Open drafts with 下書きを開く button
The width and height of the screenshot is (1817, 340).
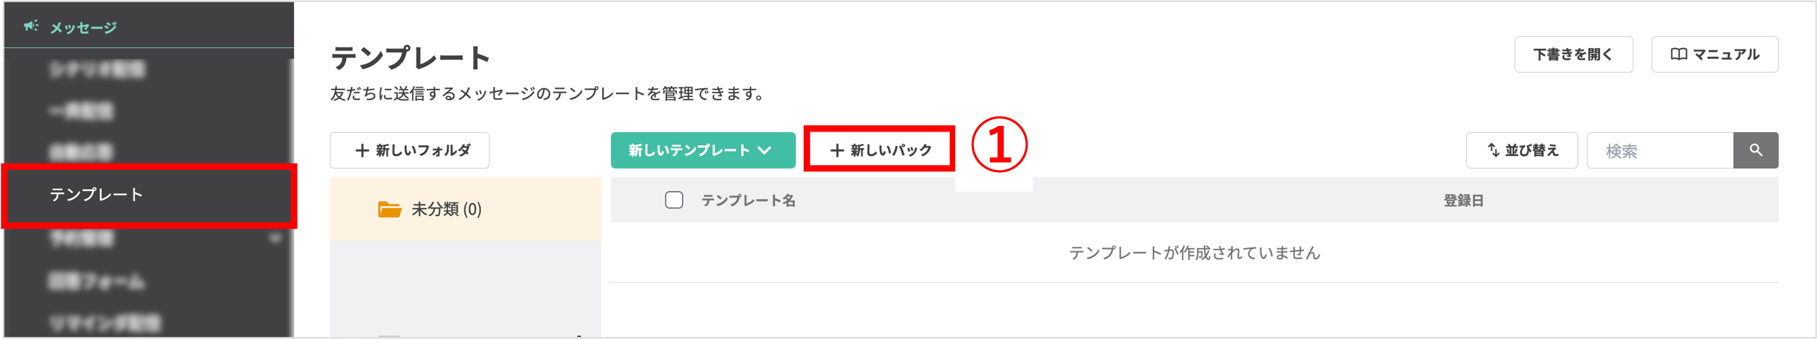click(x=1574, y=54)
